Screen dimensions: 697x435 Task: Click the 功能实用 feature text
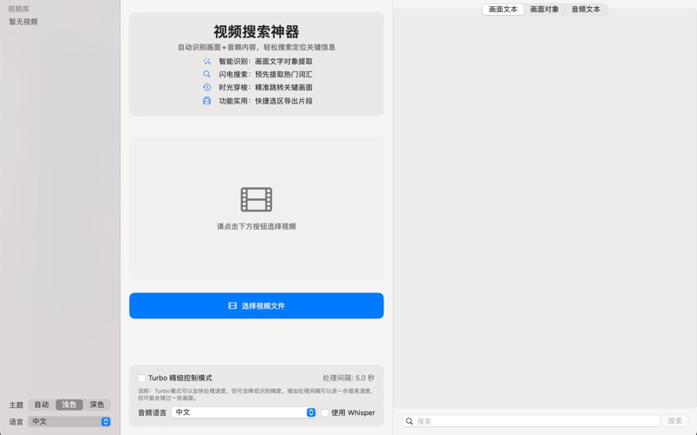point(266,101)
